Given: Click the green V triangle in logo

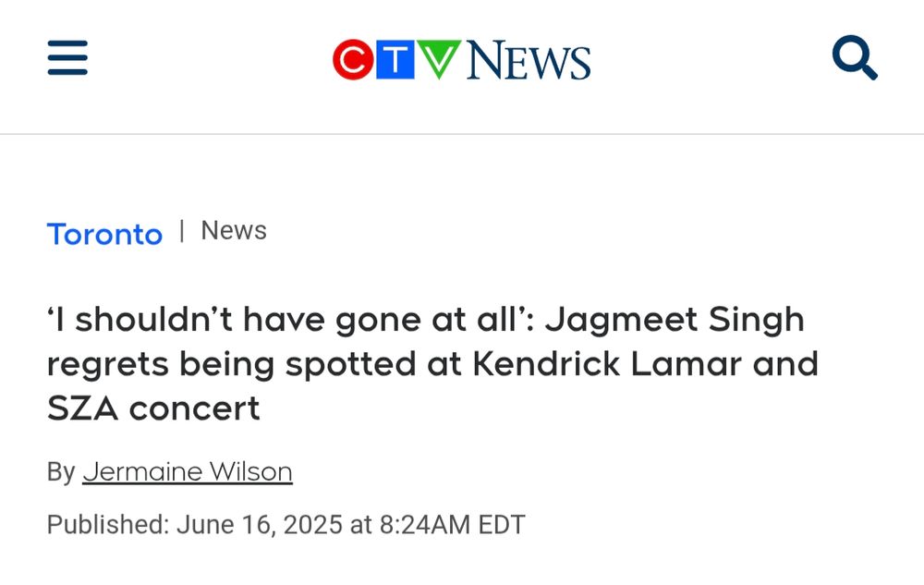Looking at the screenshot, I should (x=439, y=59).
